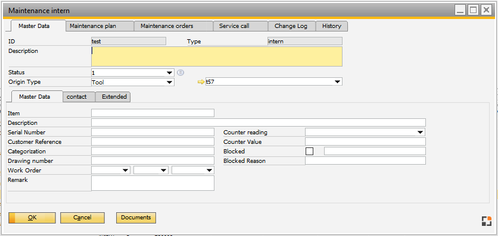Click the Documents button
Viewport: 498px width, 236px height.
[136, 218]
